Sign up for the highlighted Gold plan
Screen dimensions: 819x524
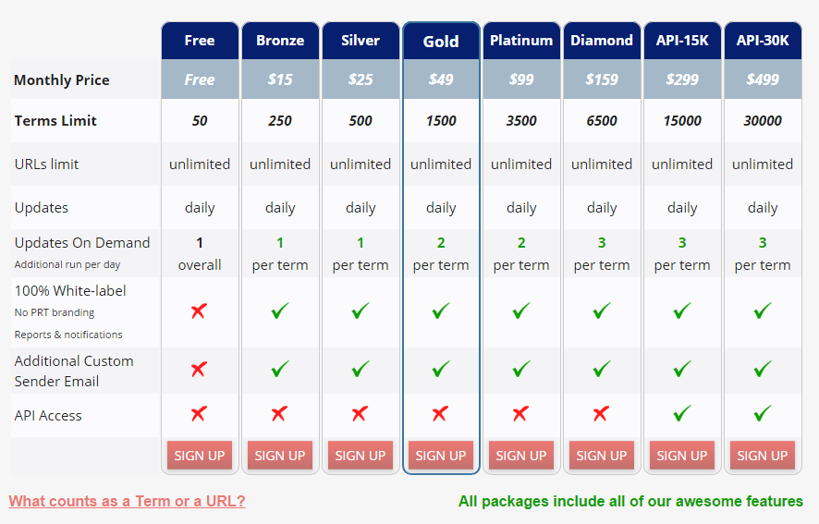441,456
